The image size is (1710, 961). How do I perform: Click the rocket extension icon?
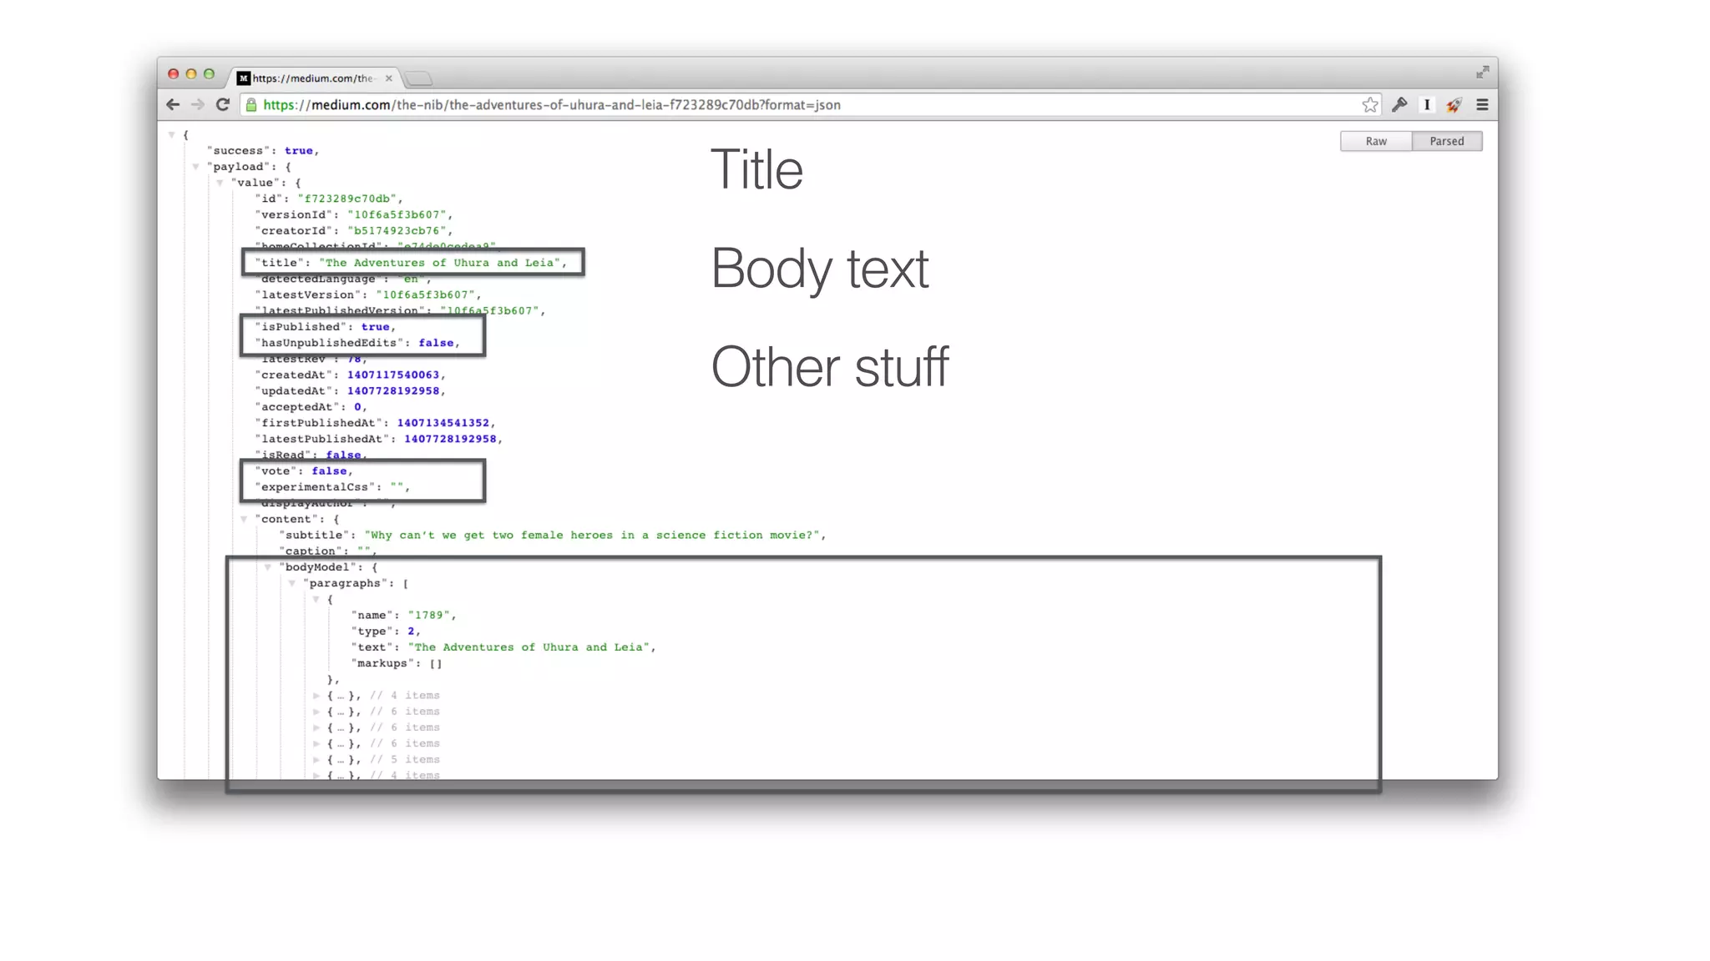pos(1455,104)
